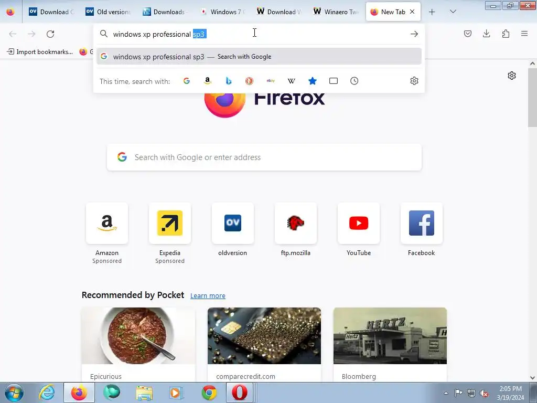
Task: Search this time with DuckDuckGo
Action: pyautogui.click(x=249, y=81)
